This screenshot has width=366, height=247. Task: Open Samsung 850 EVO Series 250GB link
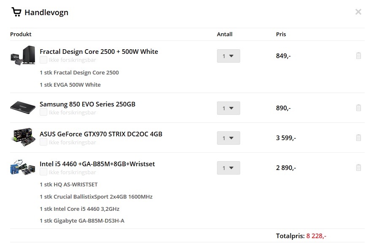pyautogui.click(x=87, y=104)
